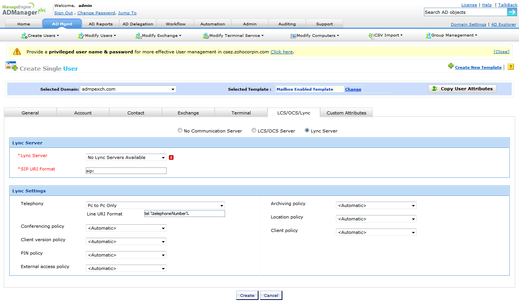Select the Lync Server radio button
This screenshot has height=303, width=519.
pyautogui.click(x=307, y=131)
